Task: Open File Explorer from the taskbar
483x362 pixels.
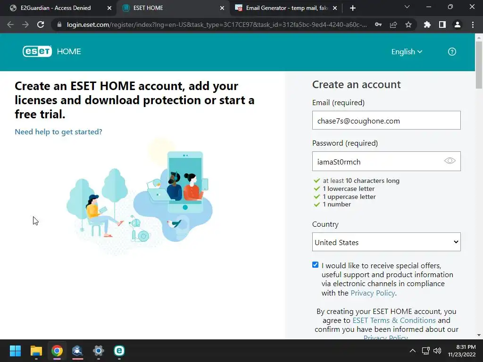Action: pyautogui.click(x=36, y=351)
